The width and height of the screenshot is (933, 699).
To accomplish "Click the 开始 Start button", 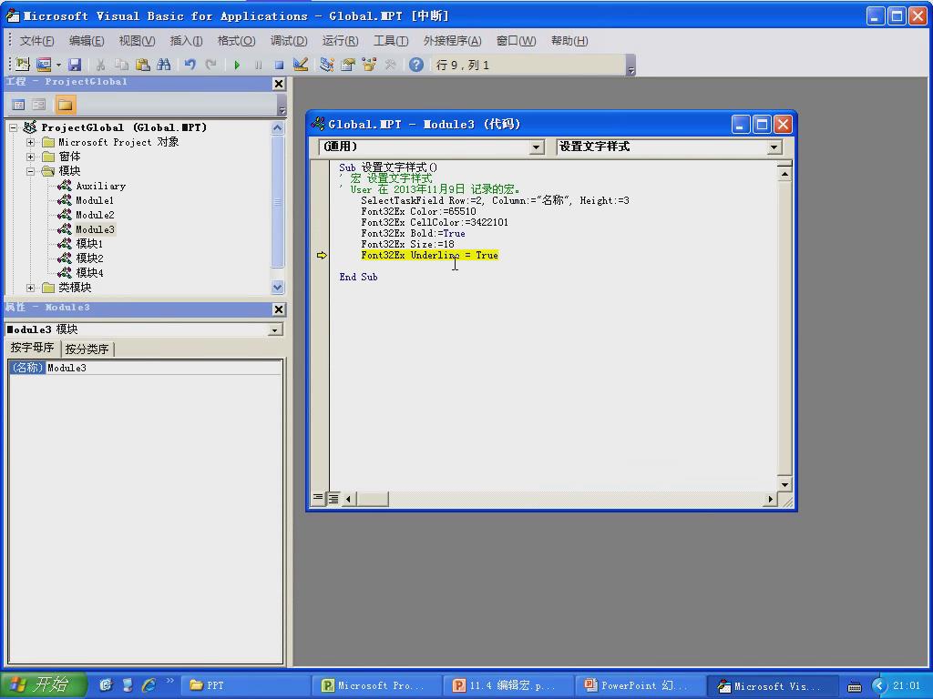I will click(43, 684).
